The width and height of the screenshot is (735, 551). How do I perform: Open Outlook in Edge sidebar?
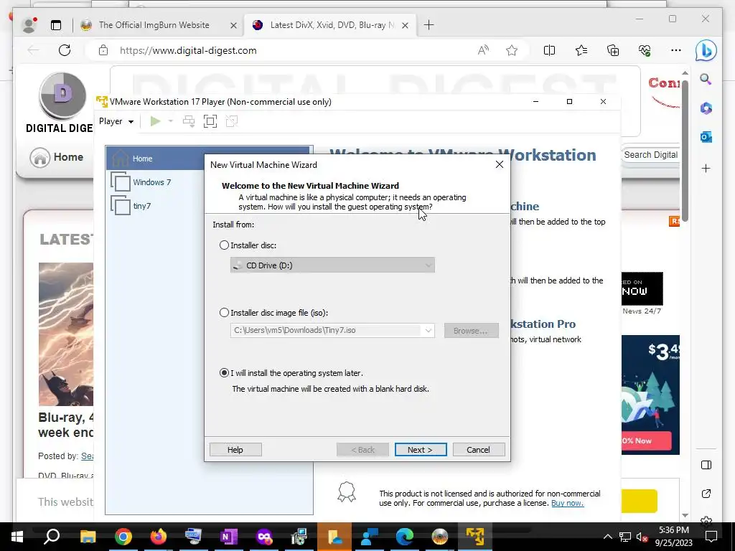(x=706, y=137)
